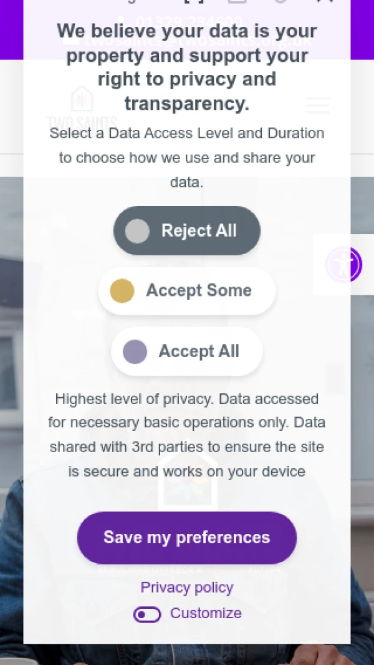Click the Reject All selection indicator circle
This screenshot has width=374, height=665.
(137, 230)
